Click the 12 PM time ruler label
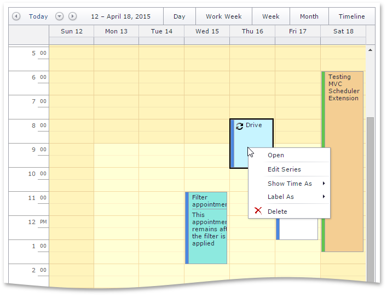 [x=38, y=222]
